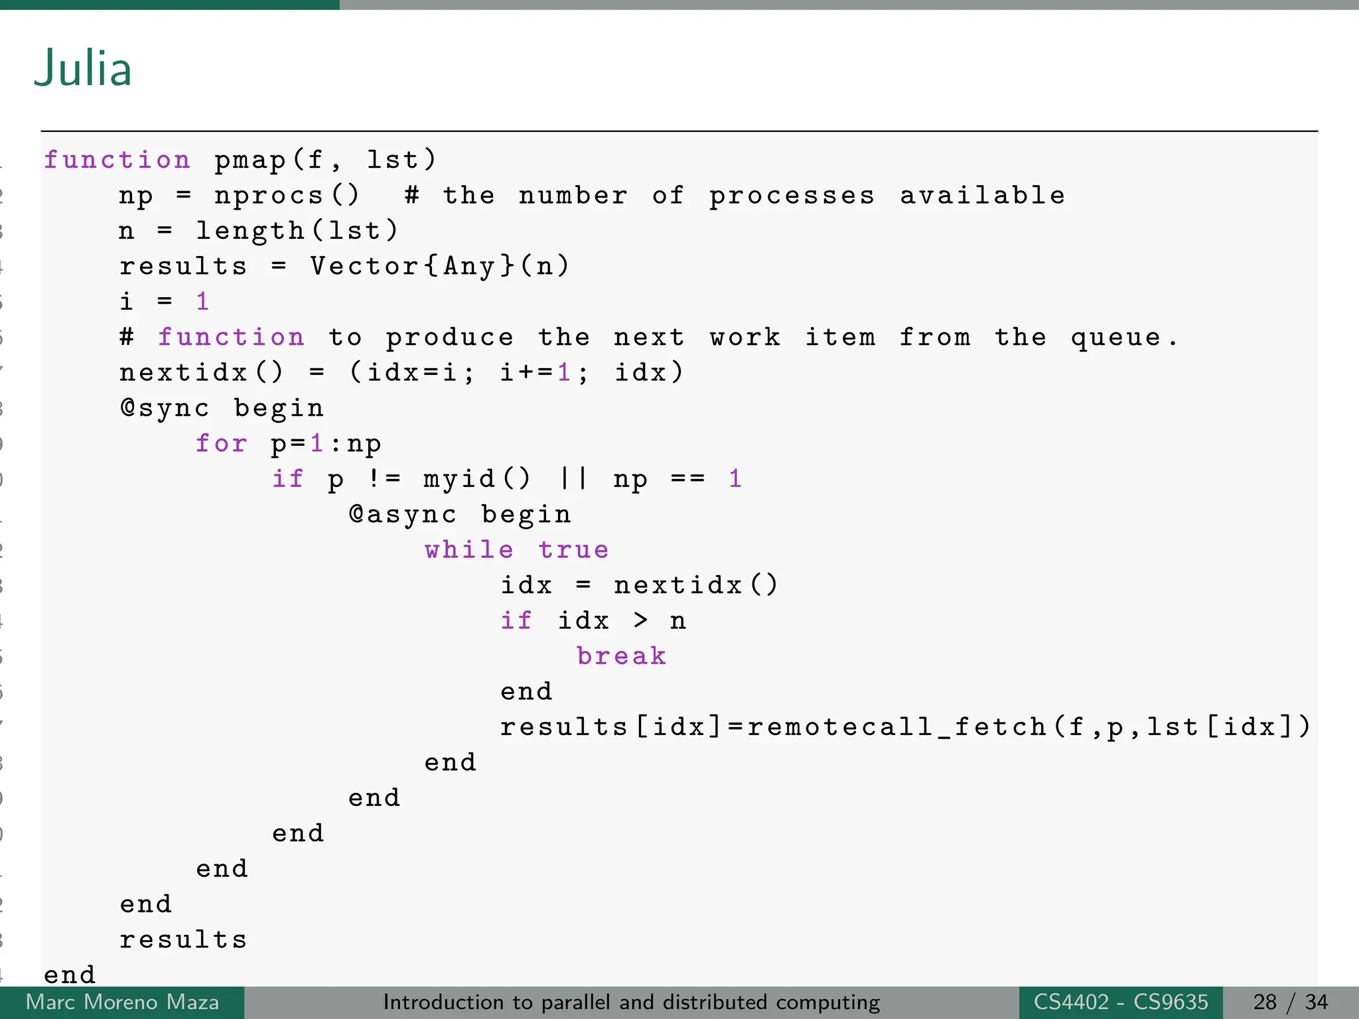This screenshot has height=1019, width=1359.
Task: Click the line 'i = 1'
Action: [x=165, y=301]
